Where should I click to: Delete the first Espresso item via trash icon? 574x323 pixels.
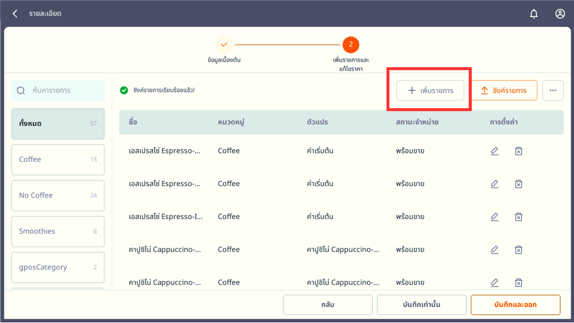tap(518, 151)
